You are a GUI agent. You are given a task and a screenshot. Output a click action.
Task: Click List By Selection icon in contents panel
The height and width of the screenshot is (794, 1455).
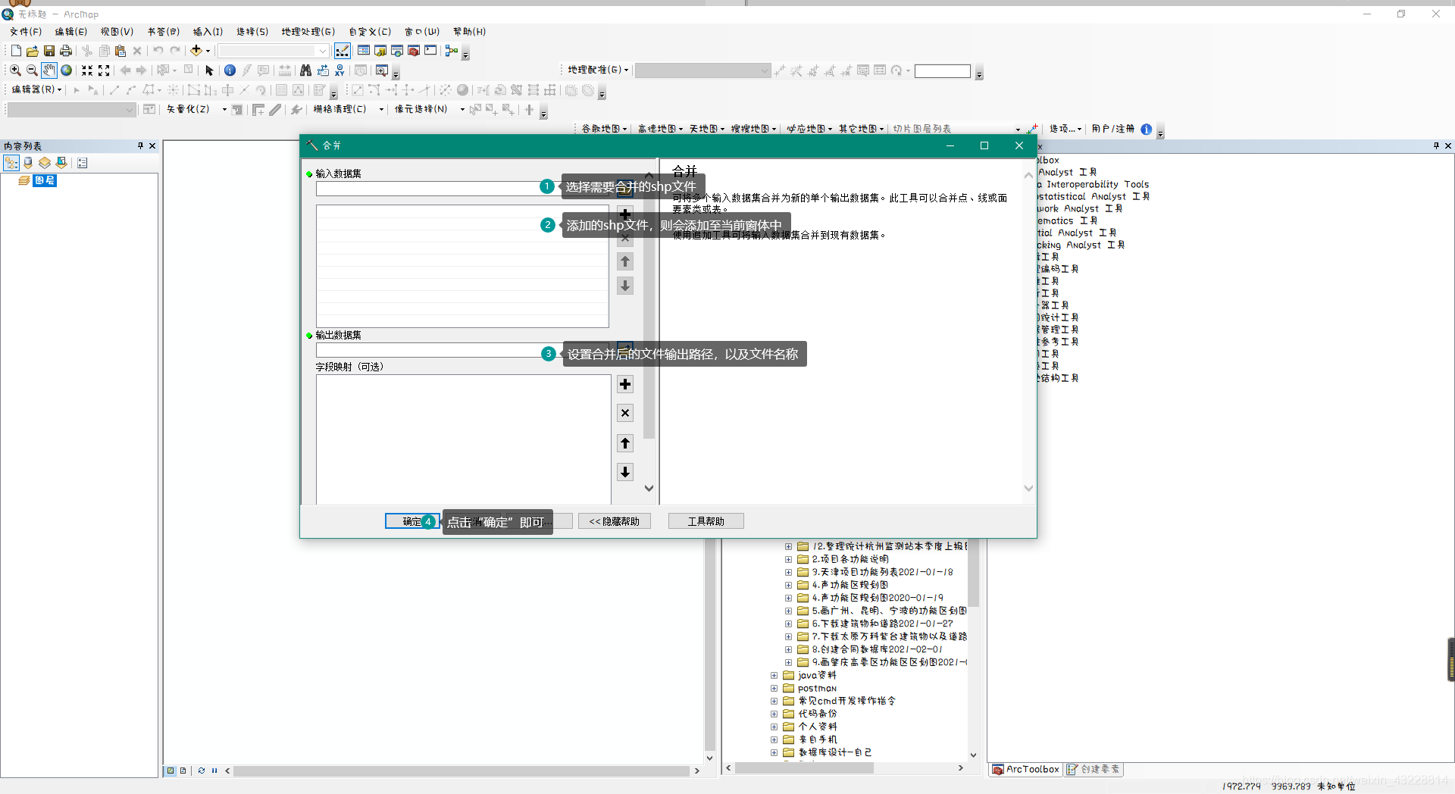pyautogui.click(x=61, y=163)
